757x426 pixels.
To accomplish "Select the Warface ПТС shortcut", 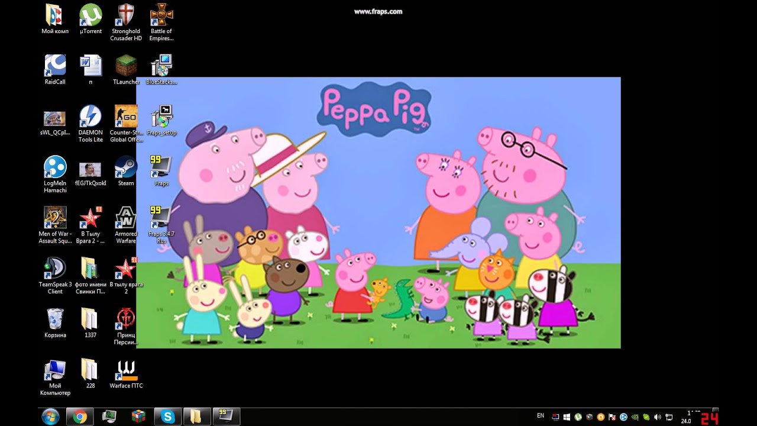I will point(126,370).
